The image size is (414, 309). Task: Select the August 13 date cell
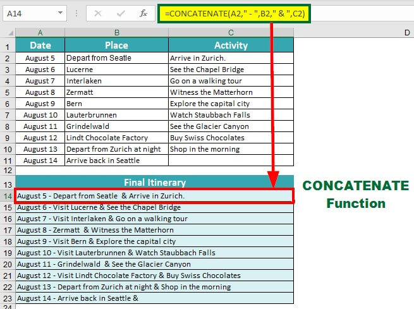pos(40,149)
